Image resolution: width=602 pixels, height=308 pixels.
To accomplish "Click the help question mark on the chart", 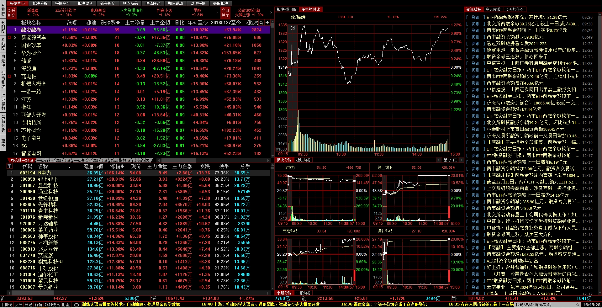I will point(293,28).
